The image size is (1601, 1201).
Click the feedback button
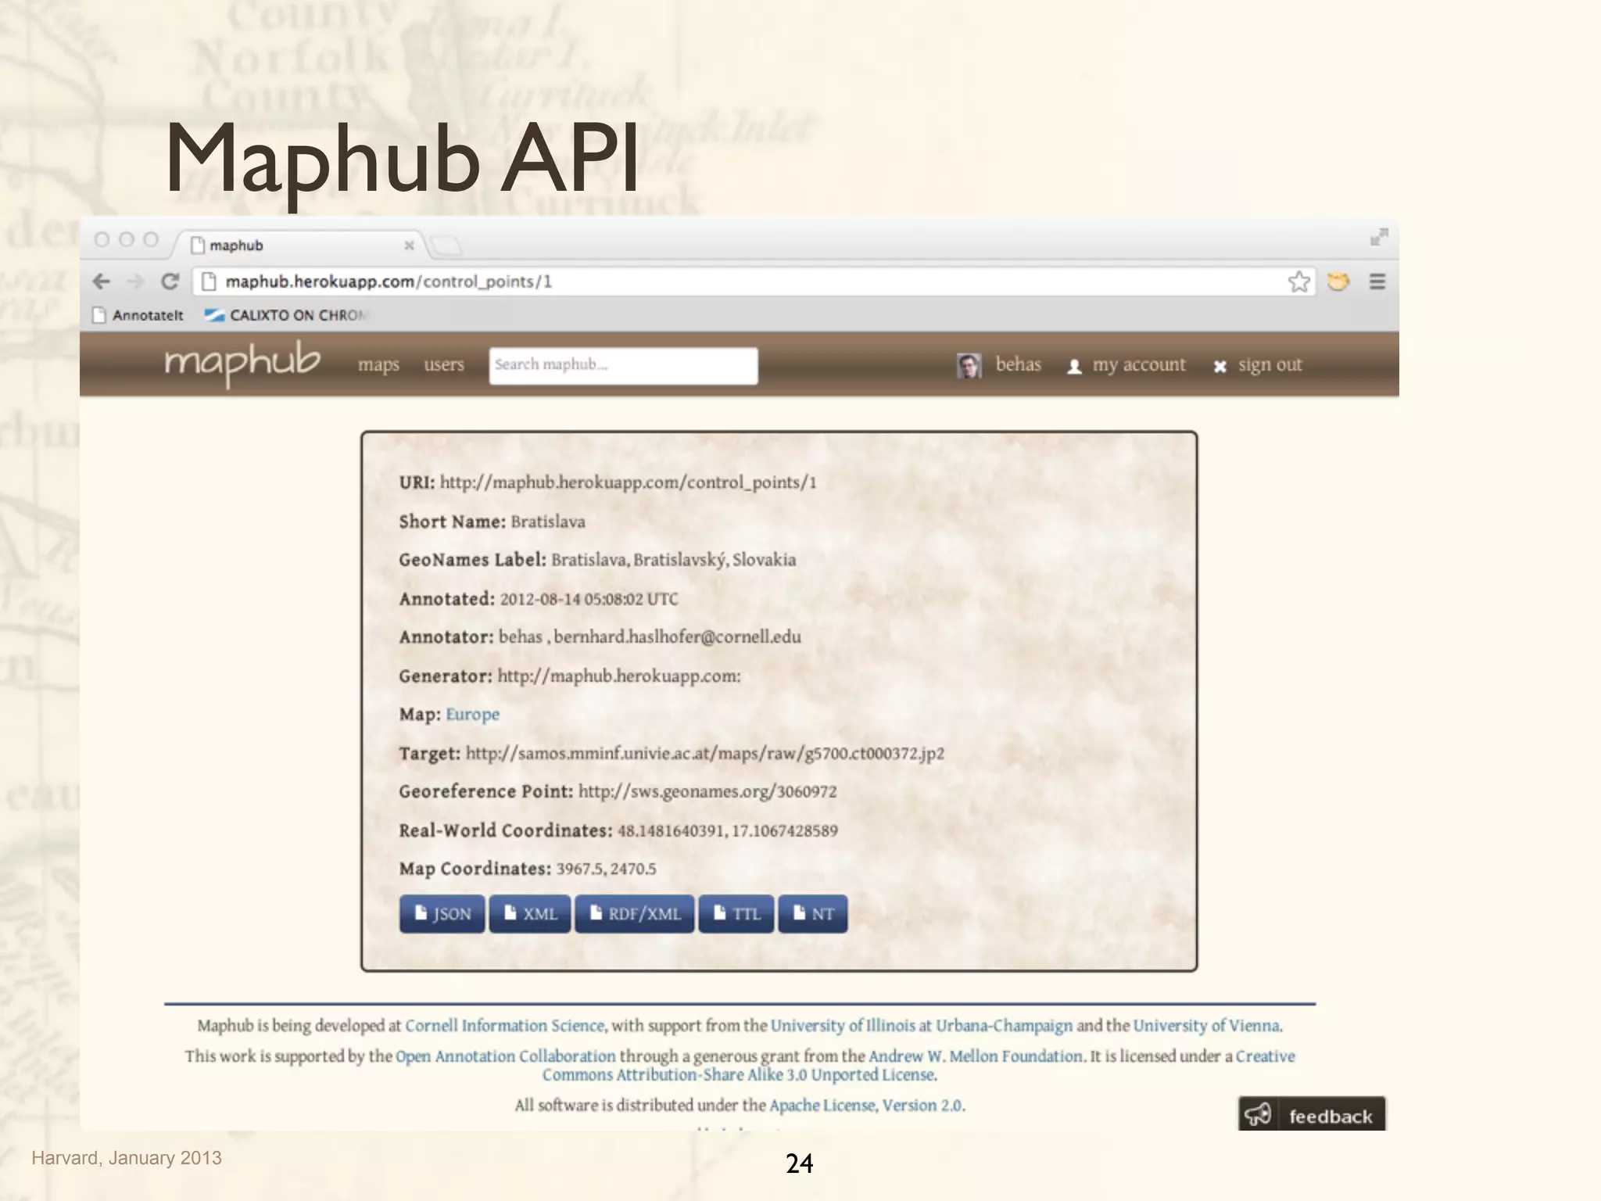pyautogui.click(x=1312, y=1114)
